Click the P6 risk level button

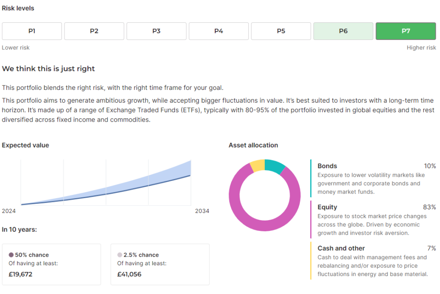coord(343,31)
